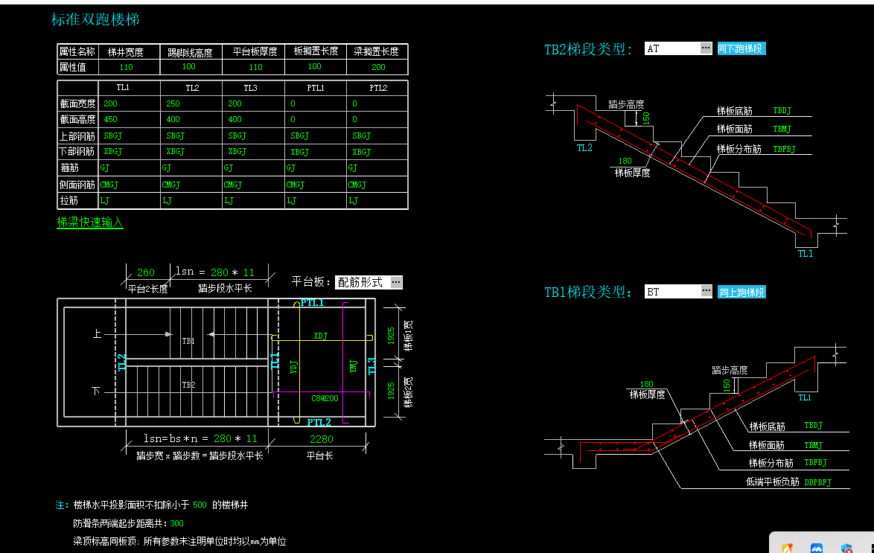Image resolution: width=874 pixels, height=553 pixels.
Task: Edit TL2 下部钢筋 XBGJ cell
Action: pyautogui.click(x=175, y=152)
